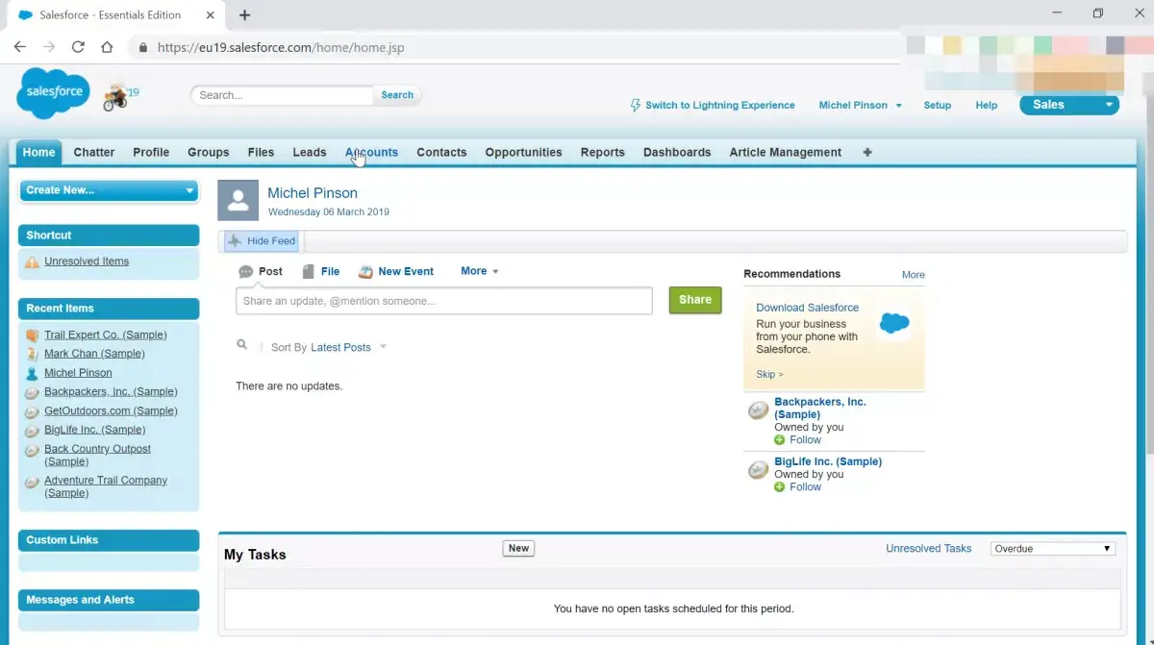Click the browser back arrow

[19, 47]
